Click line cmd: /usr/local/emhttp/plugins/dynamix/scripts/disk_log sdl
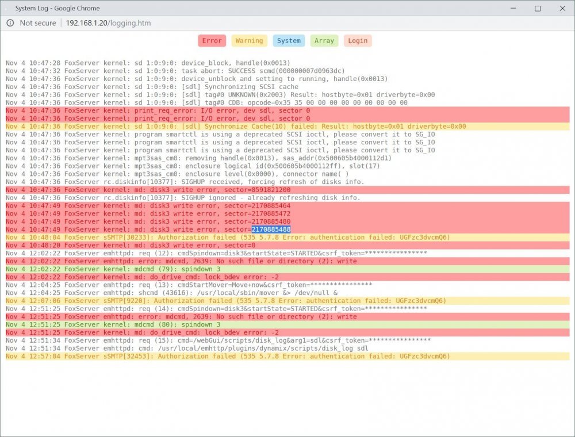Viewport: 575px width, 437px height. (187, 348)
